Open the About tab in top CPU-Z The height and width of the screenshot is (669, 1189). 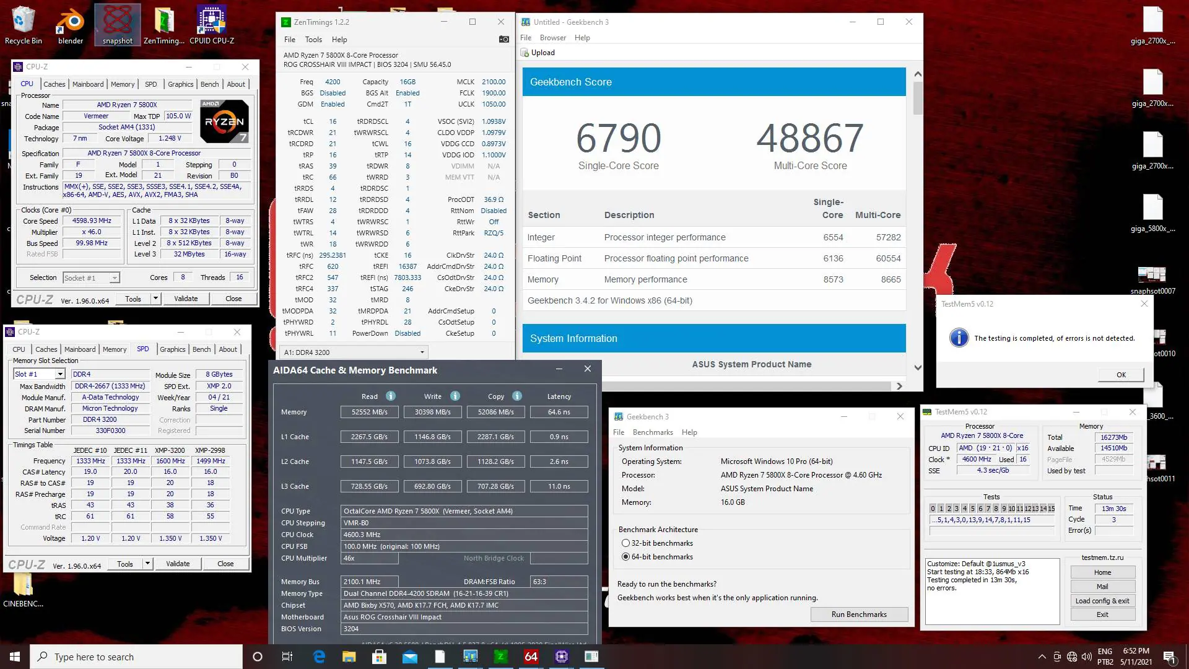(x=236, y=84)
